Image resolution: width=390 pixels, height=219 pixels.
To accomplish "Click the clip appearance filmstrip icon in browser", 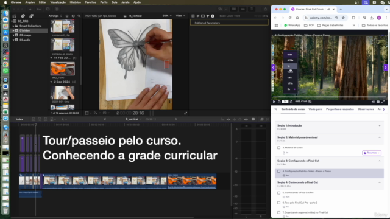I will (x=73, y=16).
